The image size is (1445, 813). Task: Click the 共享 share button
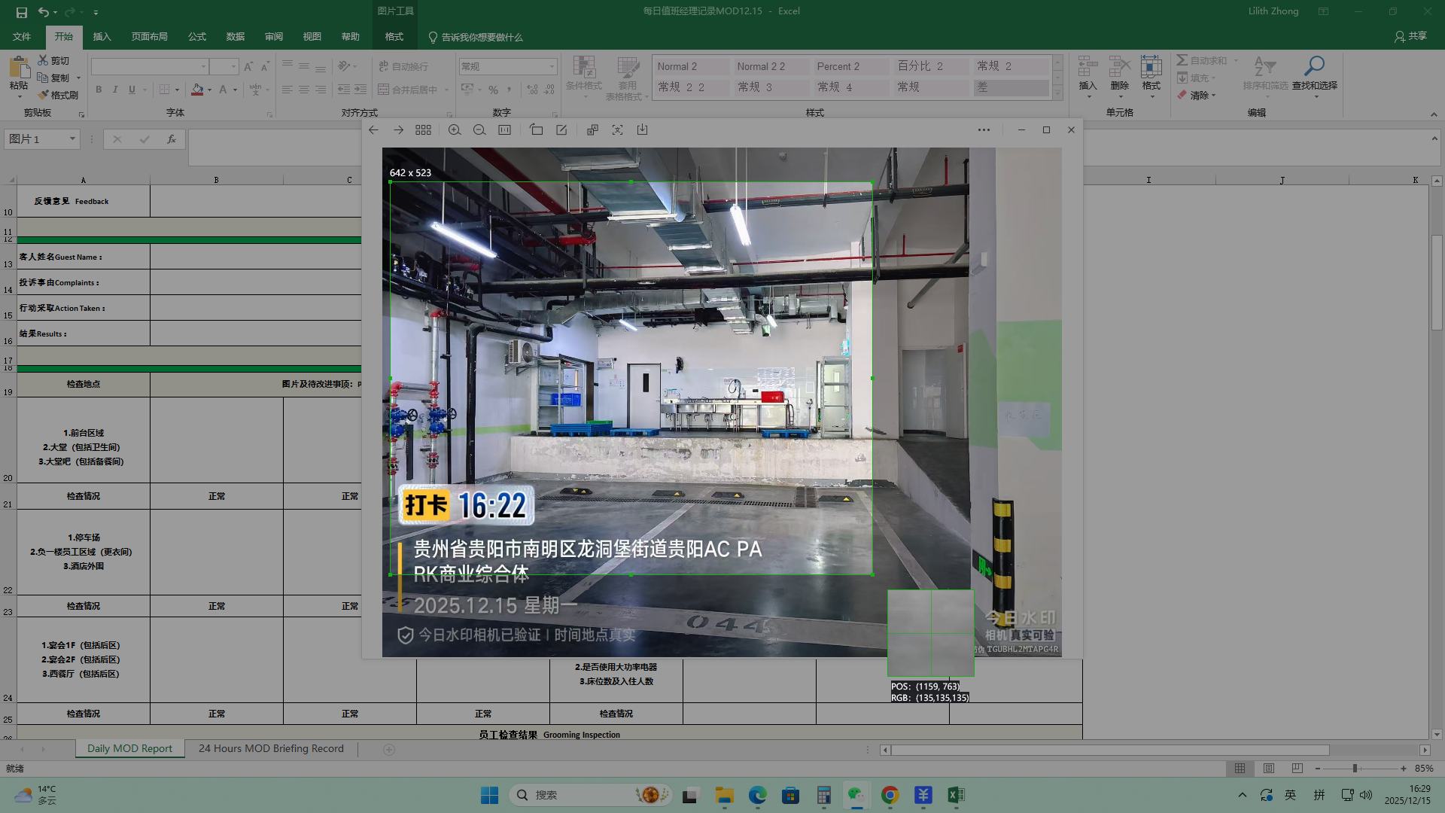1410,36
